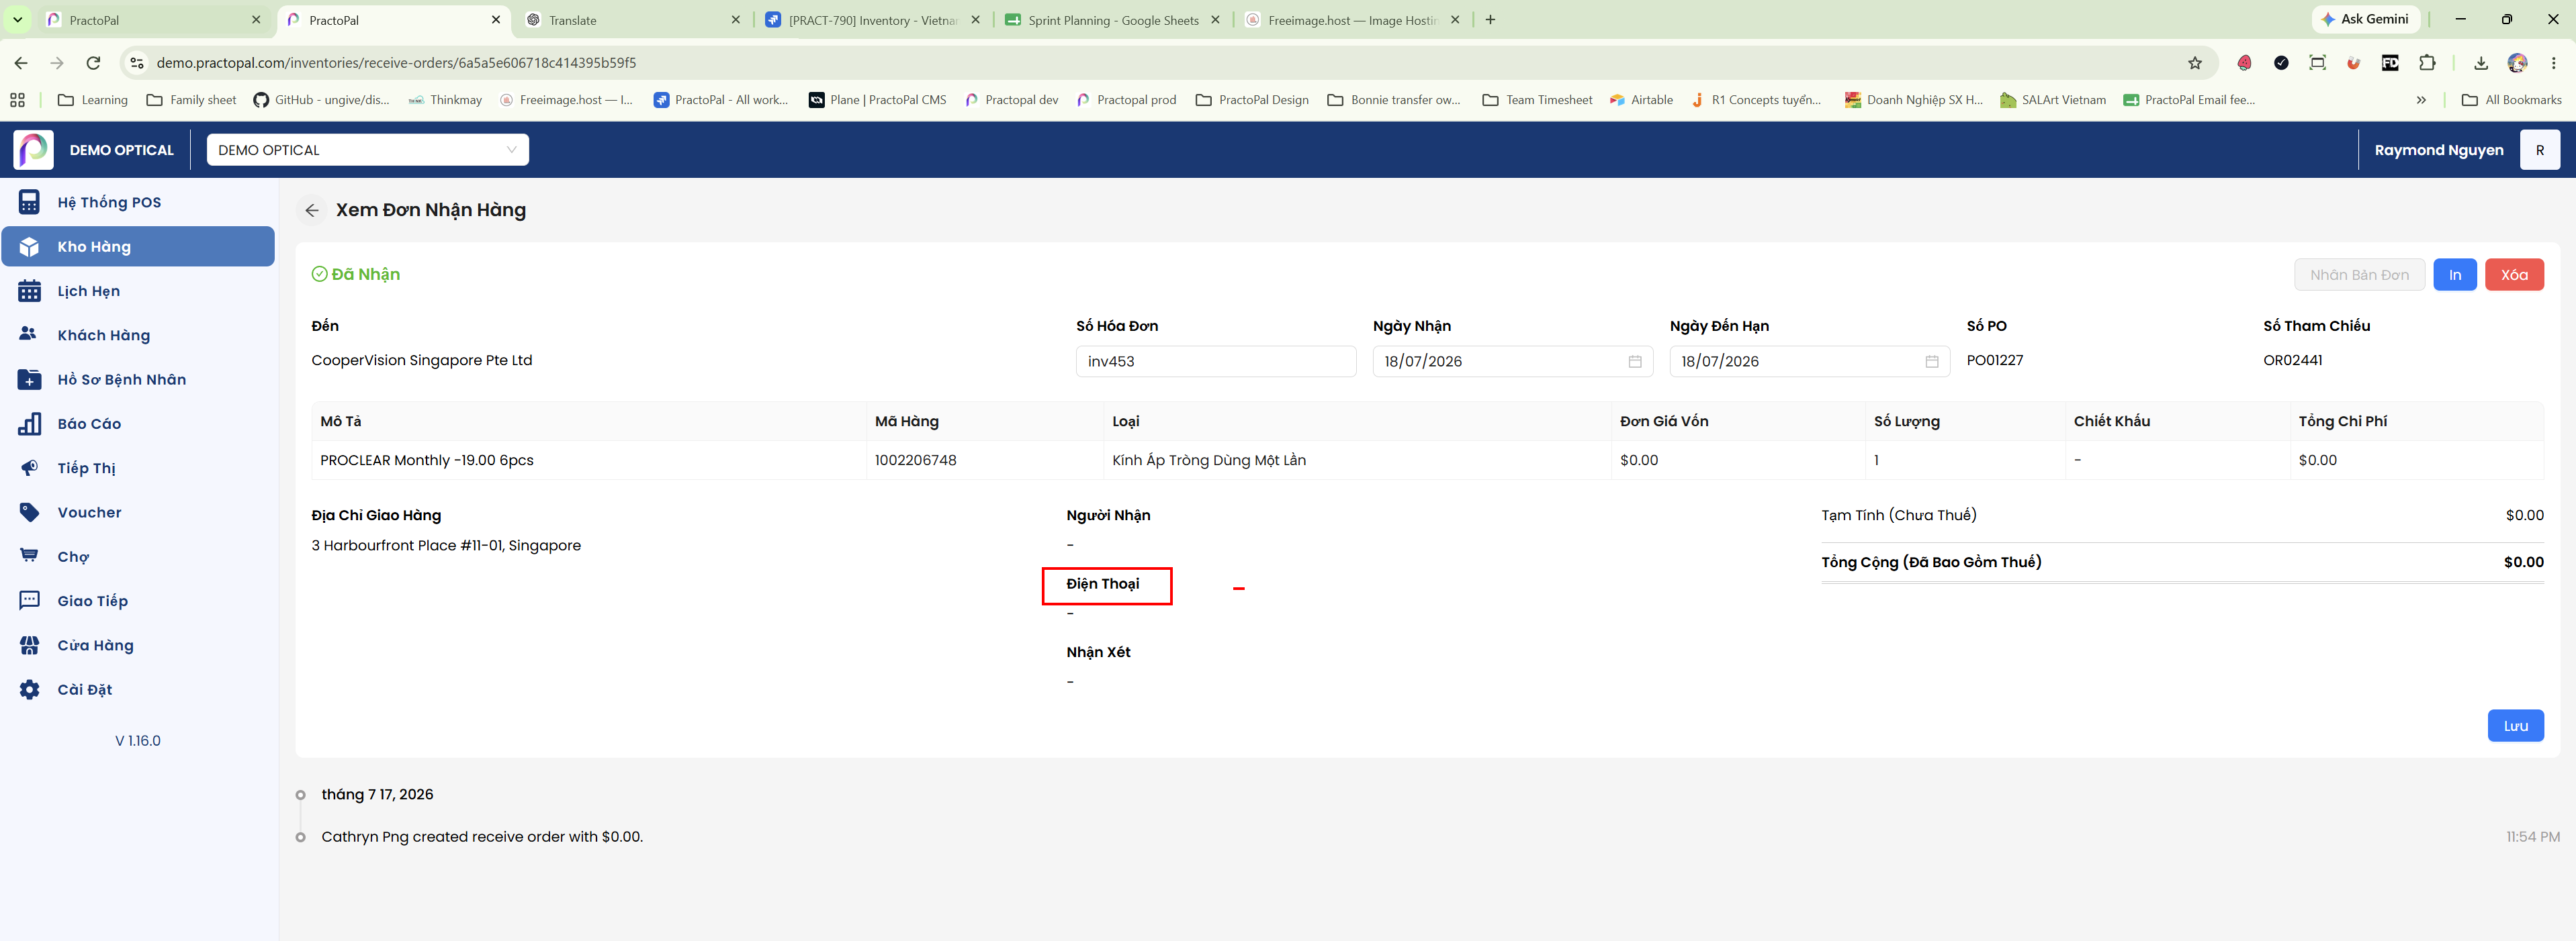2576x941 pixels.
Task: Click the item code 1002206748
Action: click(x=915, y=460)
